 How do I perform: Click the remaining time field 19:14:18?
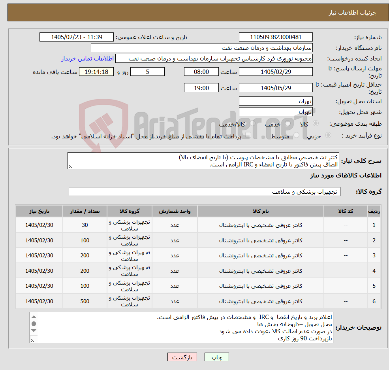[x=96, y=72]
